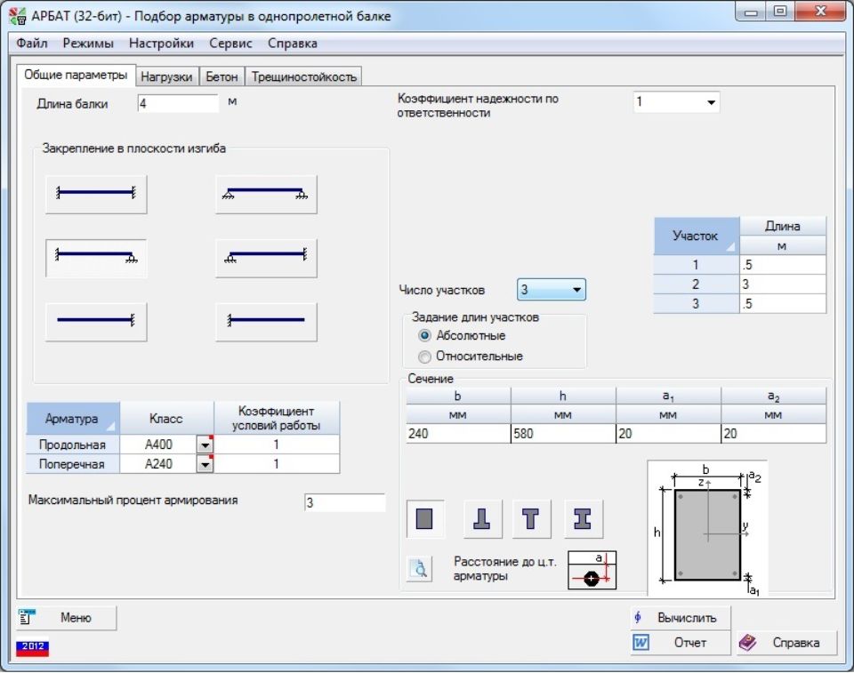The height and width of the screenshot is (673, 854).
Task: Select the Абсолютные radio button
Action: tap(424, 336)
